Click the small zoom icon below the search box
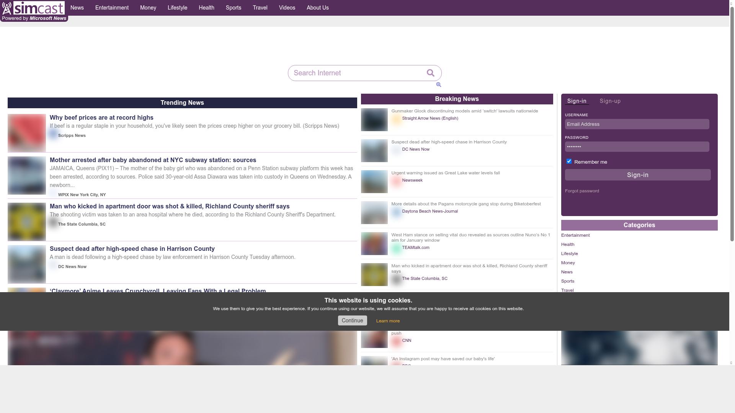Viewport: 735px width, 413px height. [x=439, y=85]
